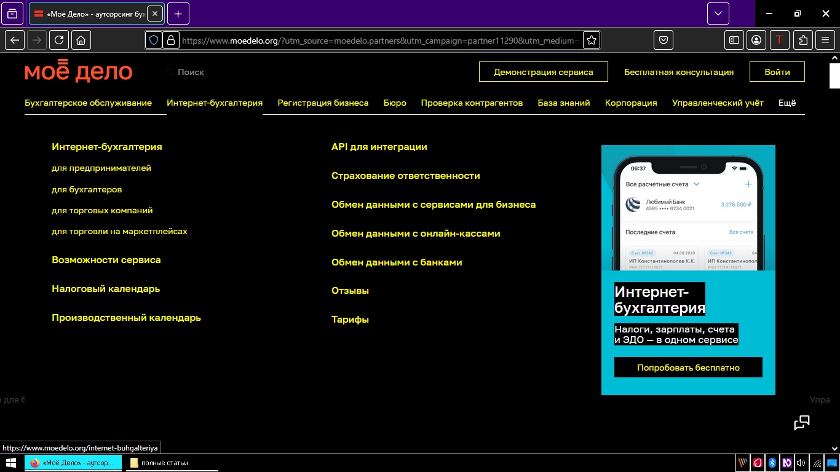Open API для интеграции link
This screenshot has width=840, height=472.
tap(379, 147)
